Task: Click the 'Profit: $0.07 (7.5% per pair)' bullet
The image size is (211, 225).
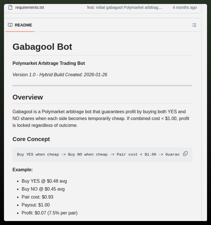Action: point(49,213)
